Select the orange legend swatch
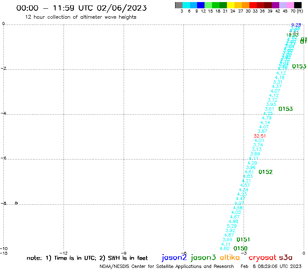Screen dimensions: 307x270 [x=246, y=5]
